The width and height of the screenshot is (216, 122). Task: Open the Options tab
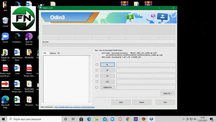click(53, 53)
